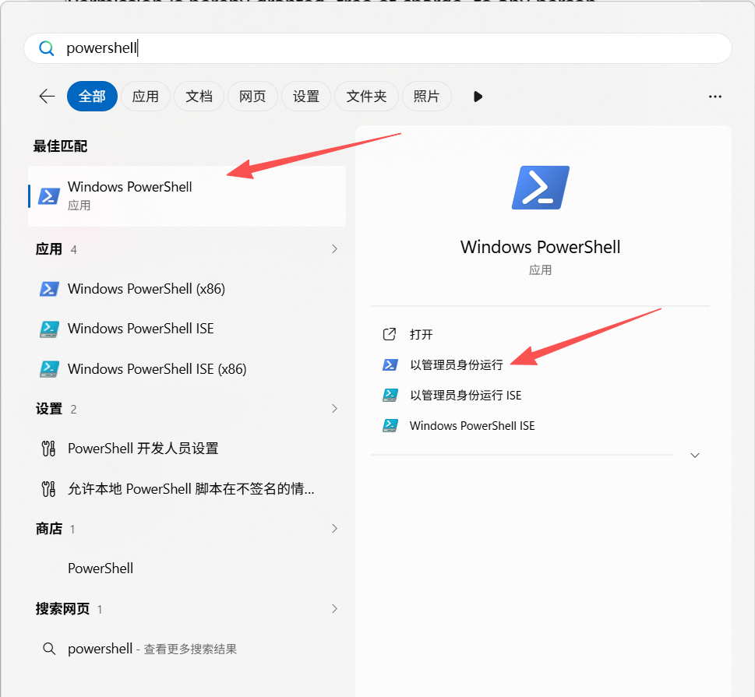Expand the 设置 results section chevron
This screenshot has height=697, width=755.
334,409
